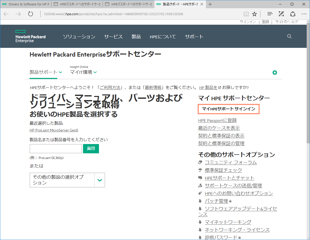Click download arrow icon beside パッチ管理

tap(200, 201)
